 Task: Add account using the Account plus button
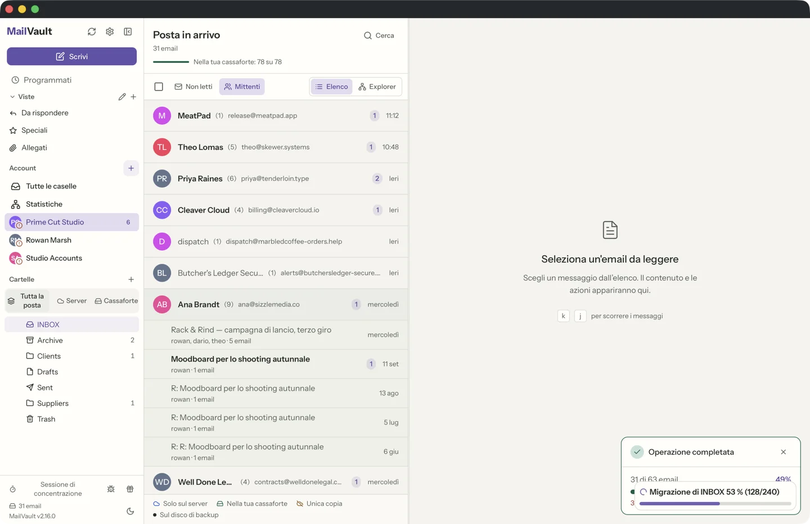(131, 168)
